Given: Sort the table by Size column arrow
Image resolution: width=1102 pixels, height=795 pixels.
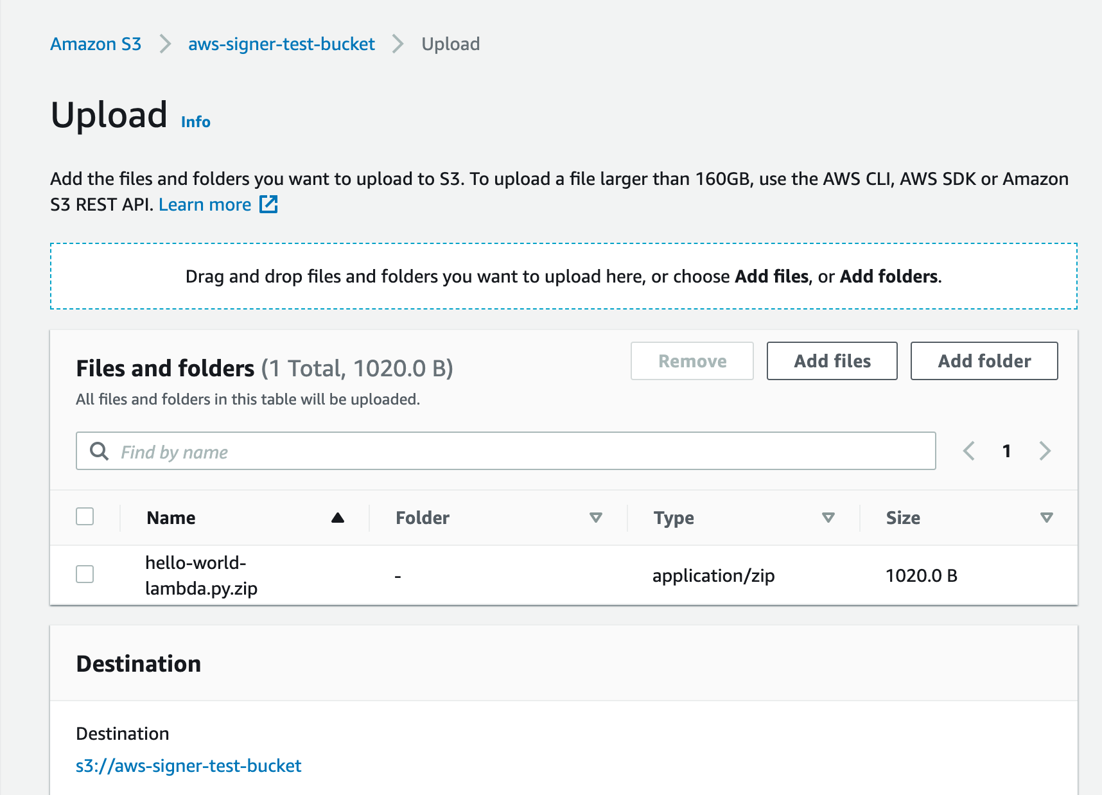Looking at the screenshot, I should point(1047,518).
